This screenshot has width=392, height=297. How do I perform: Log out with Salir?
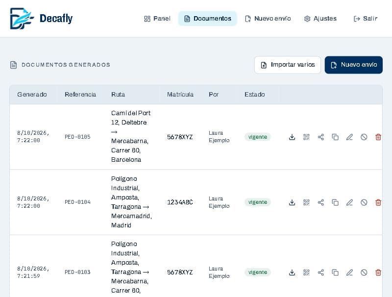pos(365,19)
